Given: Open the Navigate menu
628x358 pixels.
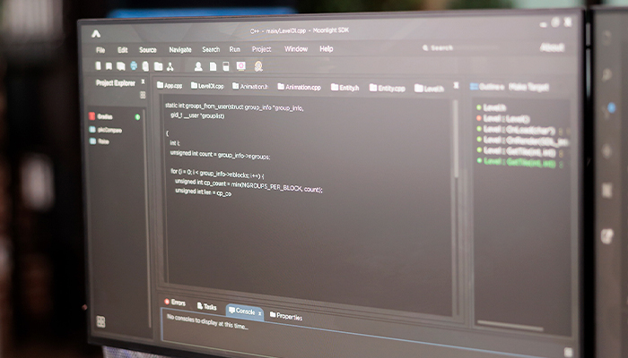Looking at the screenshot, I should tap(180, 49).
